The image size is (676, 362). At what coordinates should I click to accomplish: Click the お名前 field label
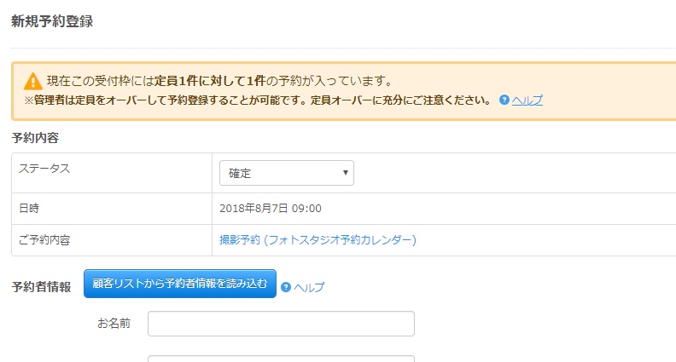coord(114,324)
